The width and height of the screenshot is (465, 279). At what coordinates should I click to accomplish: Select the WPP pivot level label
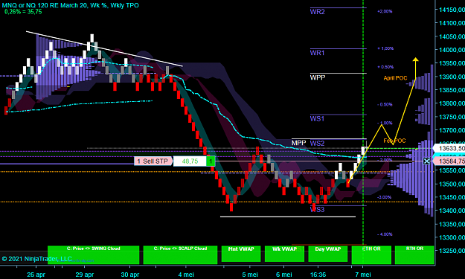(x=318, y=77)
